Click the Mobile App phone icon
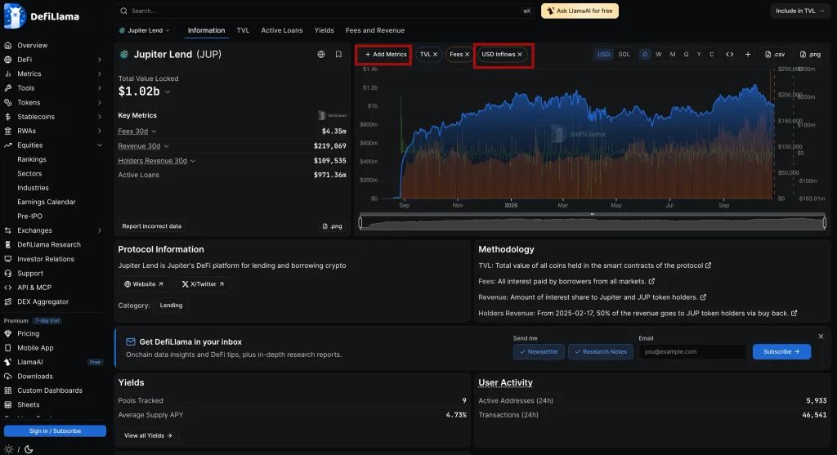The width and height of the screenshot is (837, 455). click(8, 348)
